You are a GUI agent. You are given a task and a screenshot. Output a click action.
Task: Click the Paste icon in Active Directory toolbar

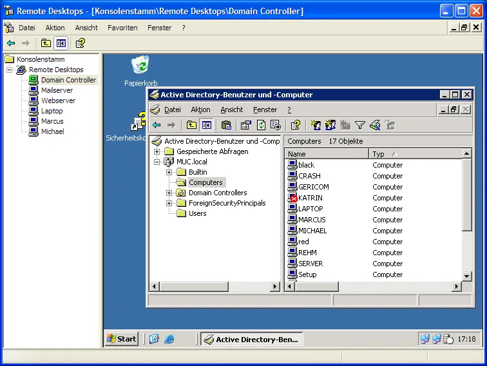[226, 125]
